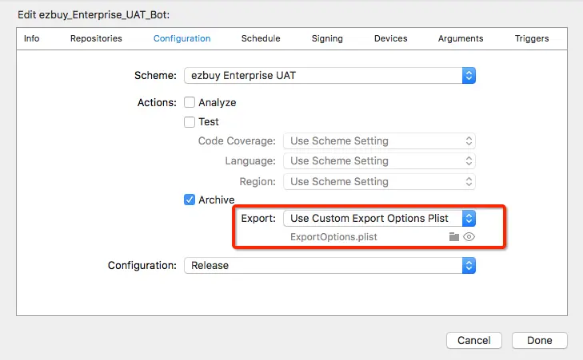
Task: Open the Signing tab
Action: coord(327,38)
